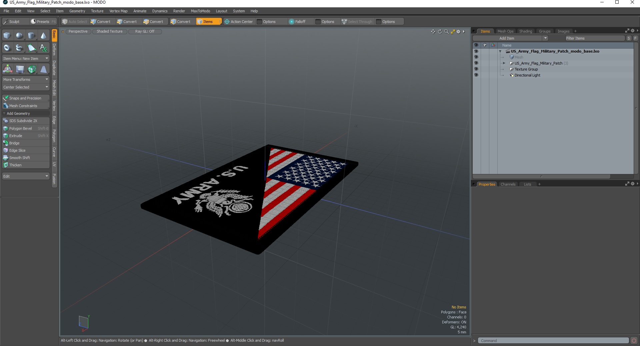Open the Ray GL: Off dropdown
Viewport: 640px width, 346px height.
(x=145, y=32)
